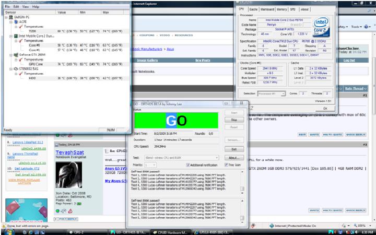Switch to the Cache tab in CPU-Z

(253, 9)
